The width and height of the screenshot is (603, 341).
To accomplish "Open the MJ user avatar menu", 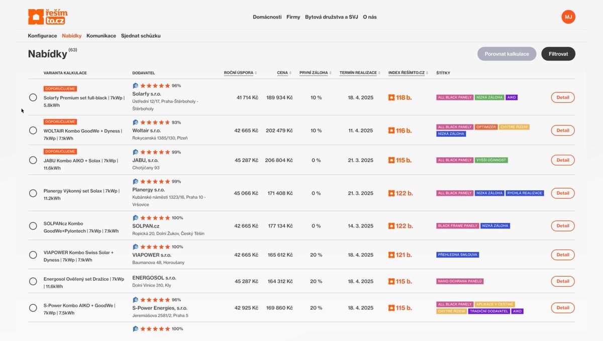I will coord(568,17).
